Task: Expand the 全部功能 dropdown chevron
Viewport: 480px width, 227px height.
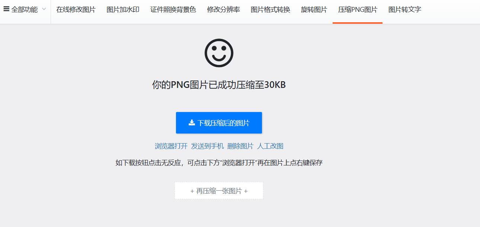Action: click(x=44, y=9)
